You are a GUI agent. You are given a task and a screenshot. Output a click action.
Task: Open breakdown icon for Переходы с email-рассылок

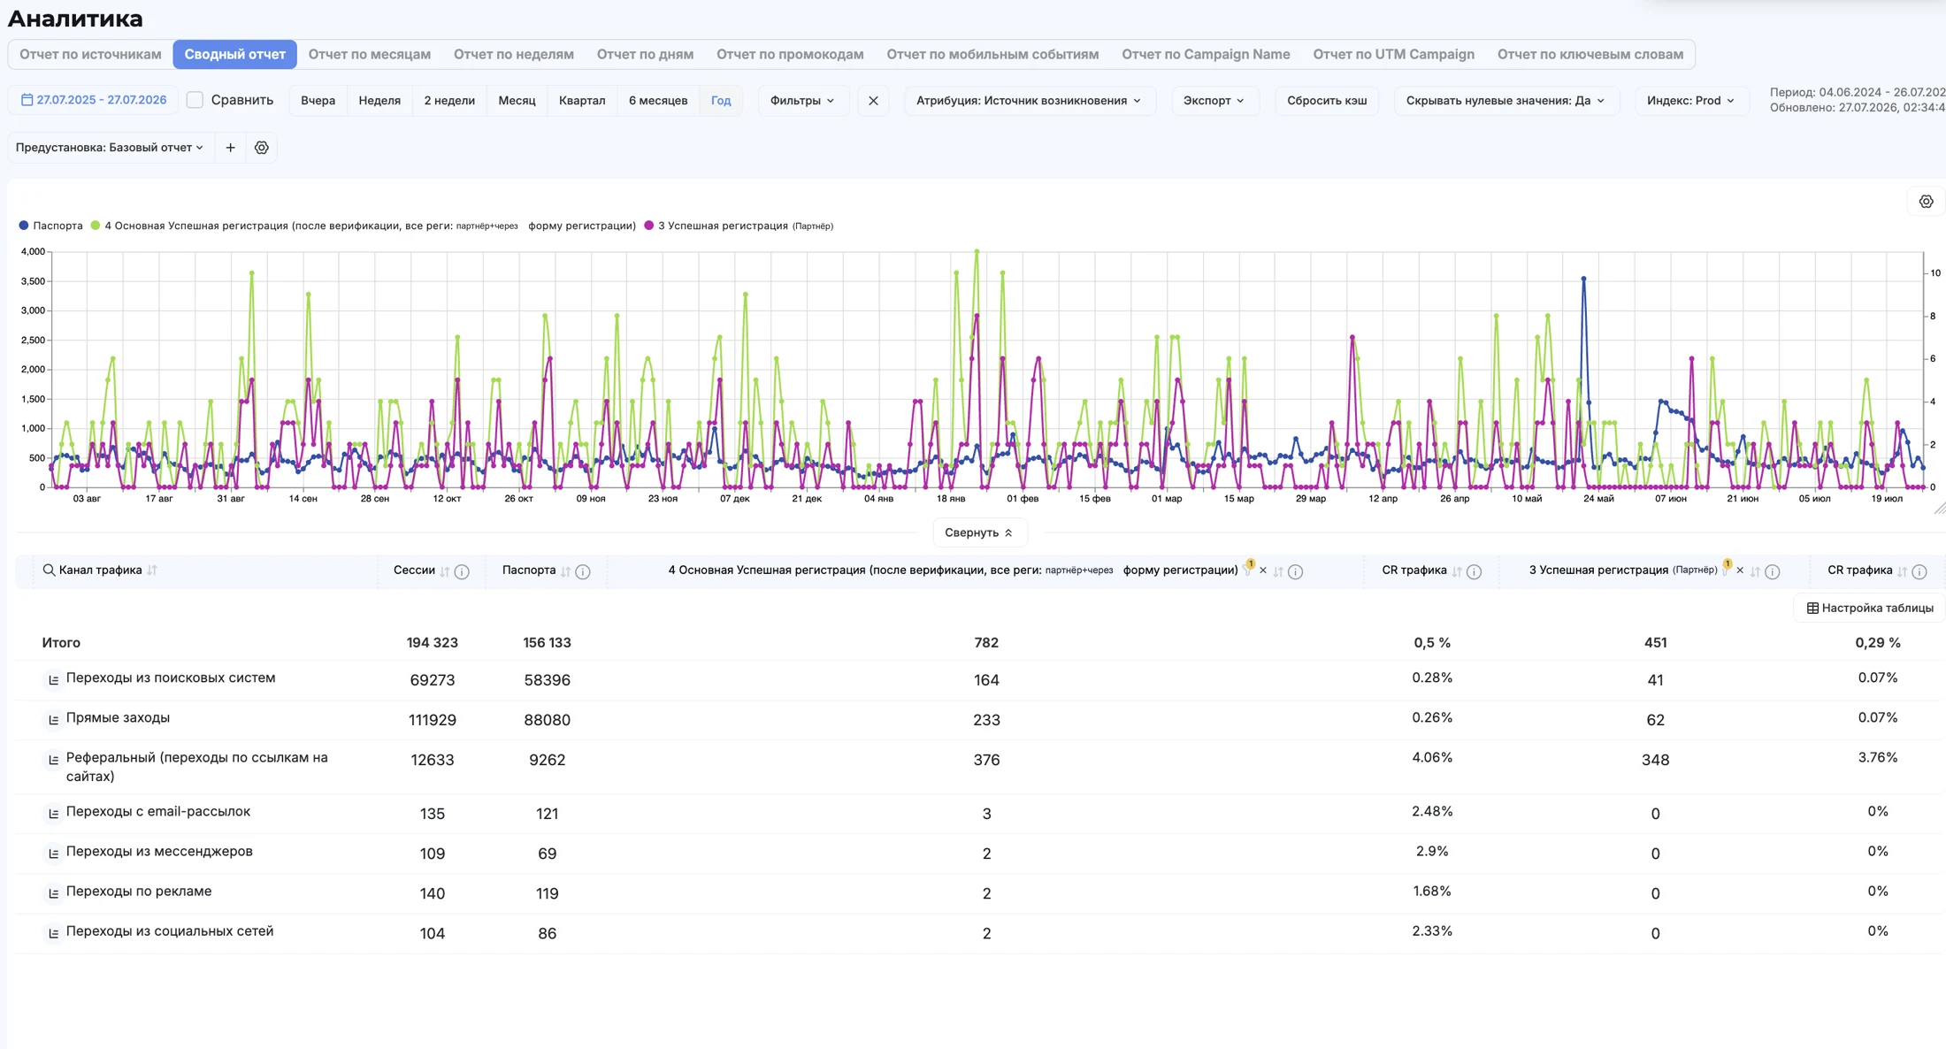53,814
